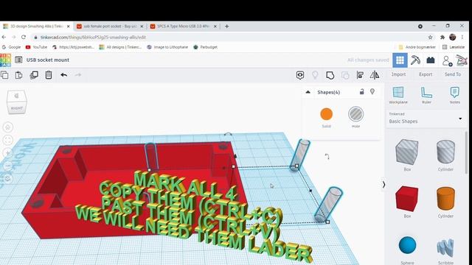
Task: Switch to the usb female port socket tab
Action: tap(110, 26)
